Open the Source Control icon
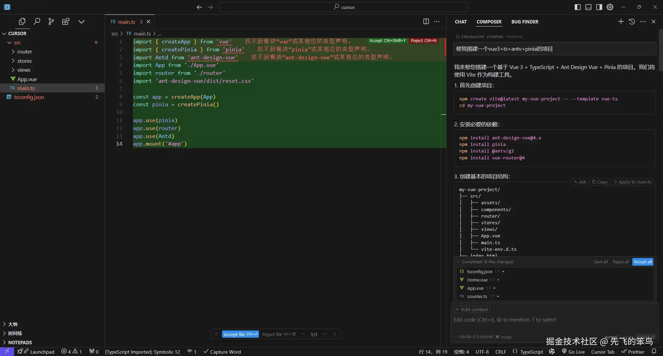Viewport: 663px width, 356px height. coord(51,21)
